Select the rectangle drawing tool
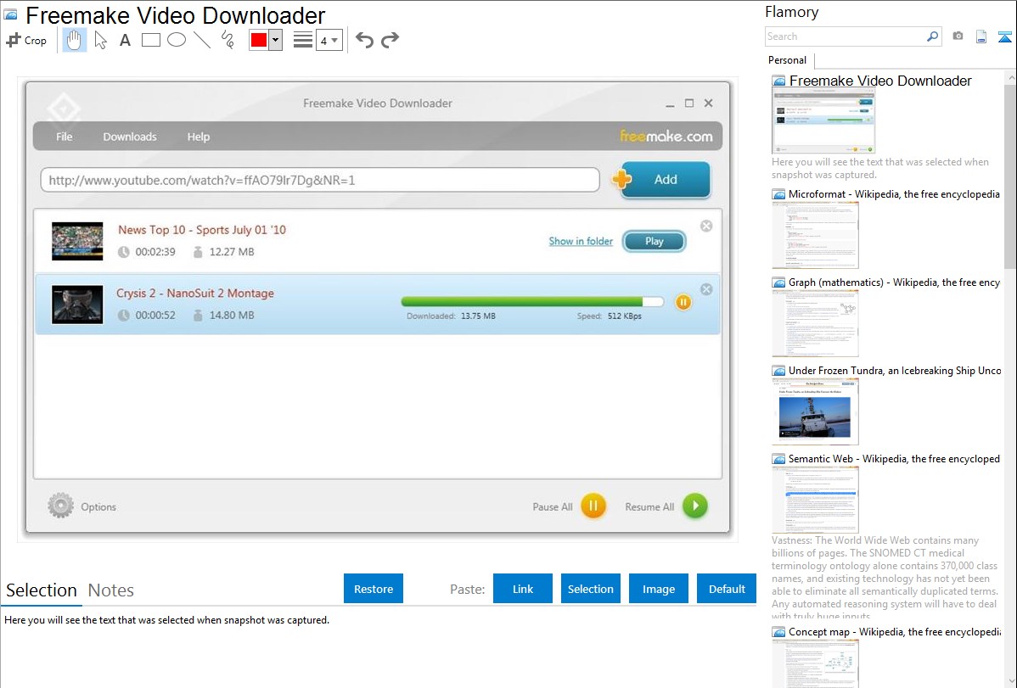Screen dimensions: 1017x688 [150, 40]
